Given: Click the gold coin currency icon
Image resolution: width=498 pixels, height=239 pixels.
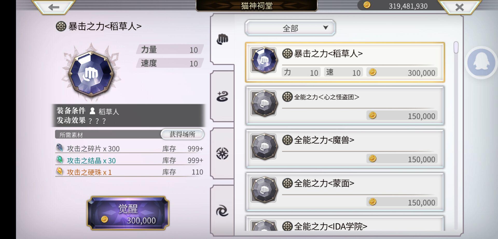Looking at the screenshot, I should 367,5.
